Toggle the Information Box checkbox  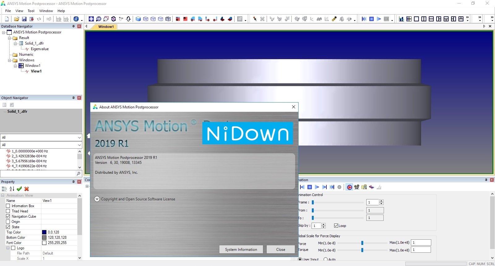[8, 206]
